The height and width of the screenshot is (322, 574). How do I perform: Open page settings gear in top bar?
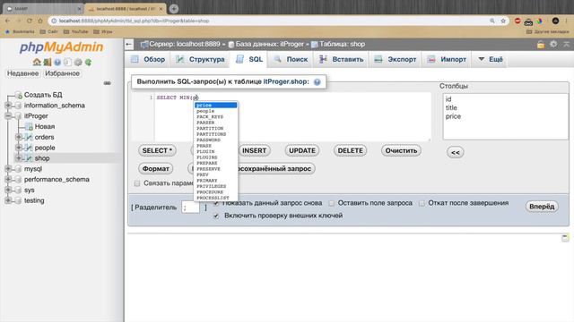point(553,44)
